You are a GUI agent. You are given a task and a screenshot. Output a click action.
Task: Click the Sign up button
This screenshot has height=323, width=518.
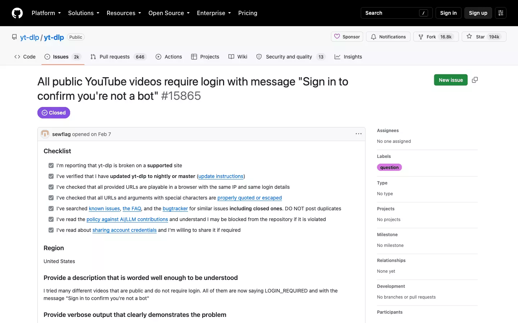click(x=478, y=13)
